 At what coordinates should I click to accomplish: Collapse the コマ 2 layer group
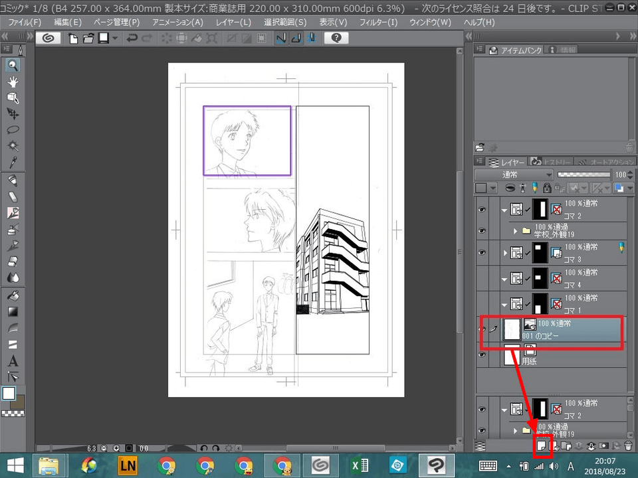pos(504,210)
